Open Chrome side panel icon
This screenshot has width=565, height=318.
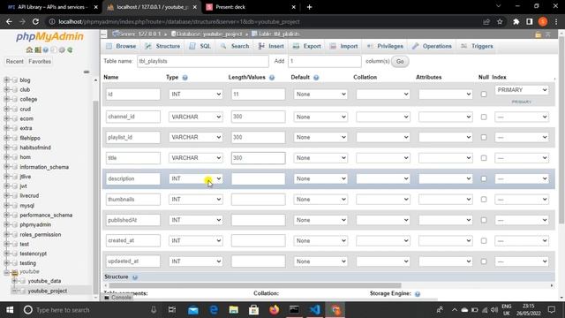[x=530, y=21]
